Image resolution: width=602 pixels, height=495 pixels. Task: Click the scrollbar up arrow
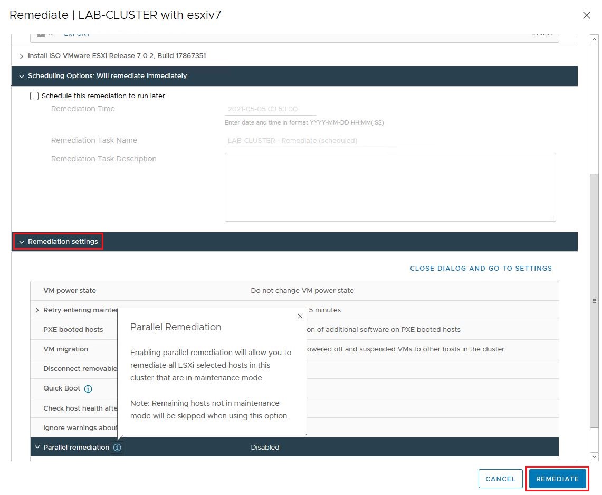tap(594, 40)
